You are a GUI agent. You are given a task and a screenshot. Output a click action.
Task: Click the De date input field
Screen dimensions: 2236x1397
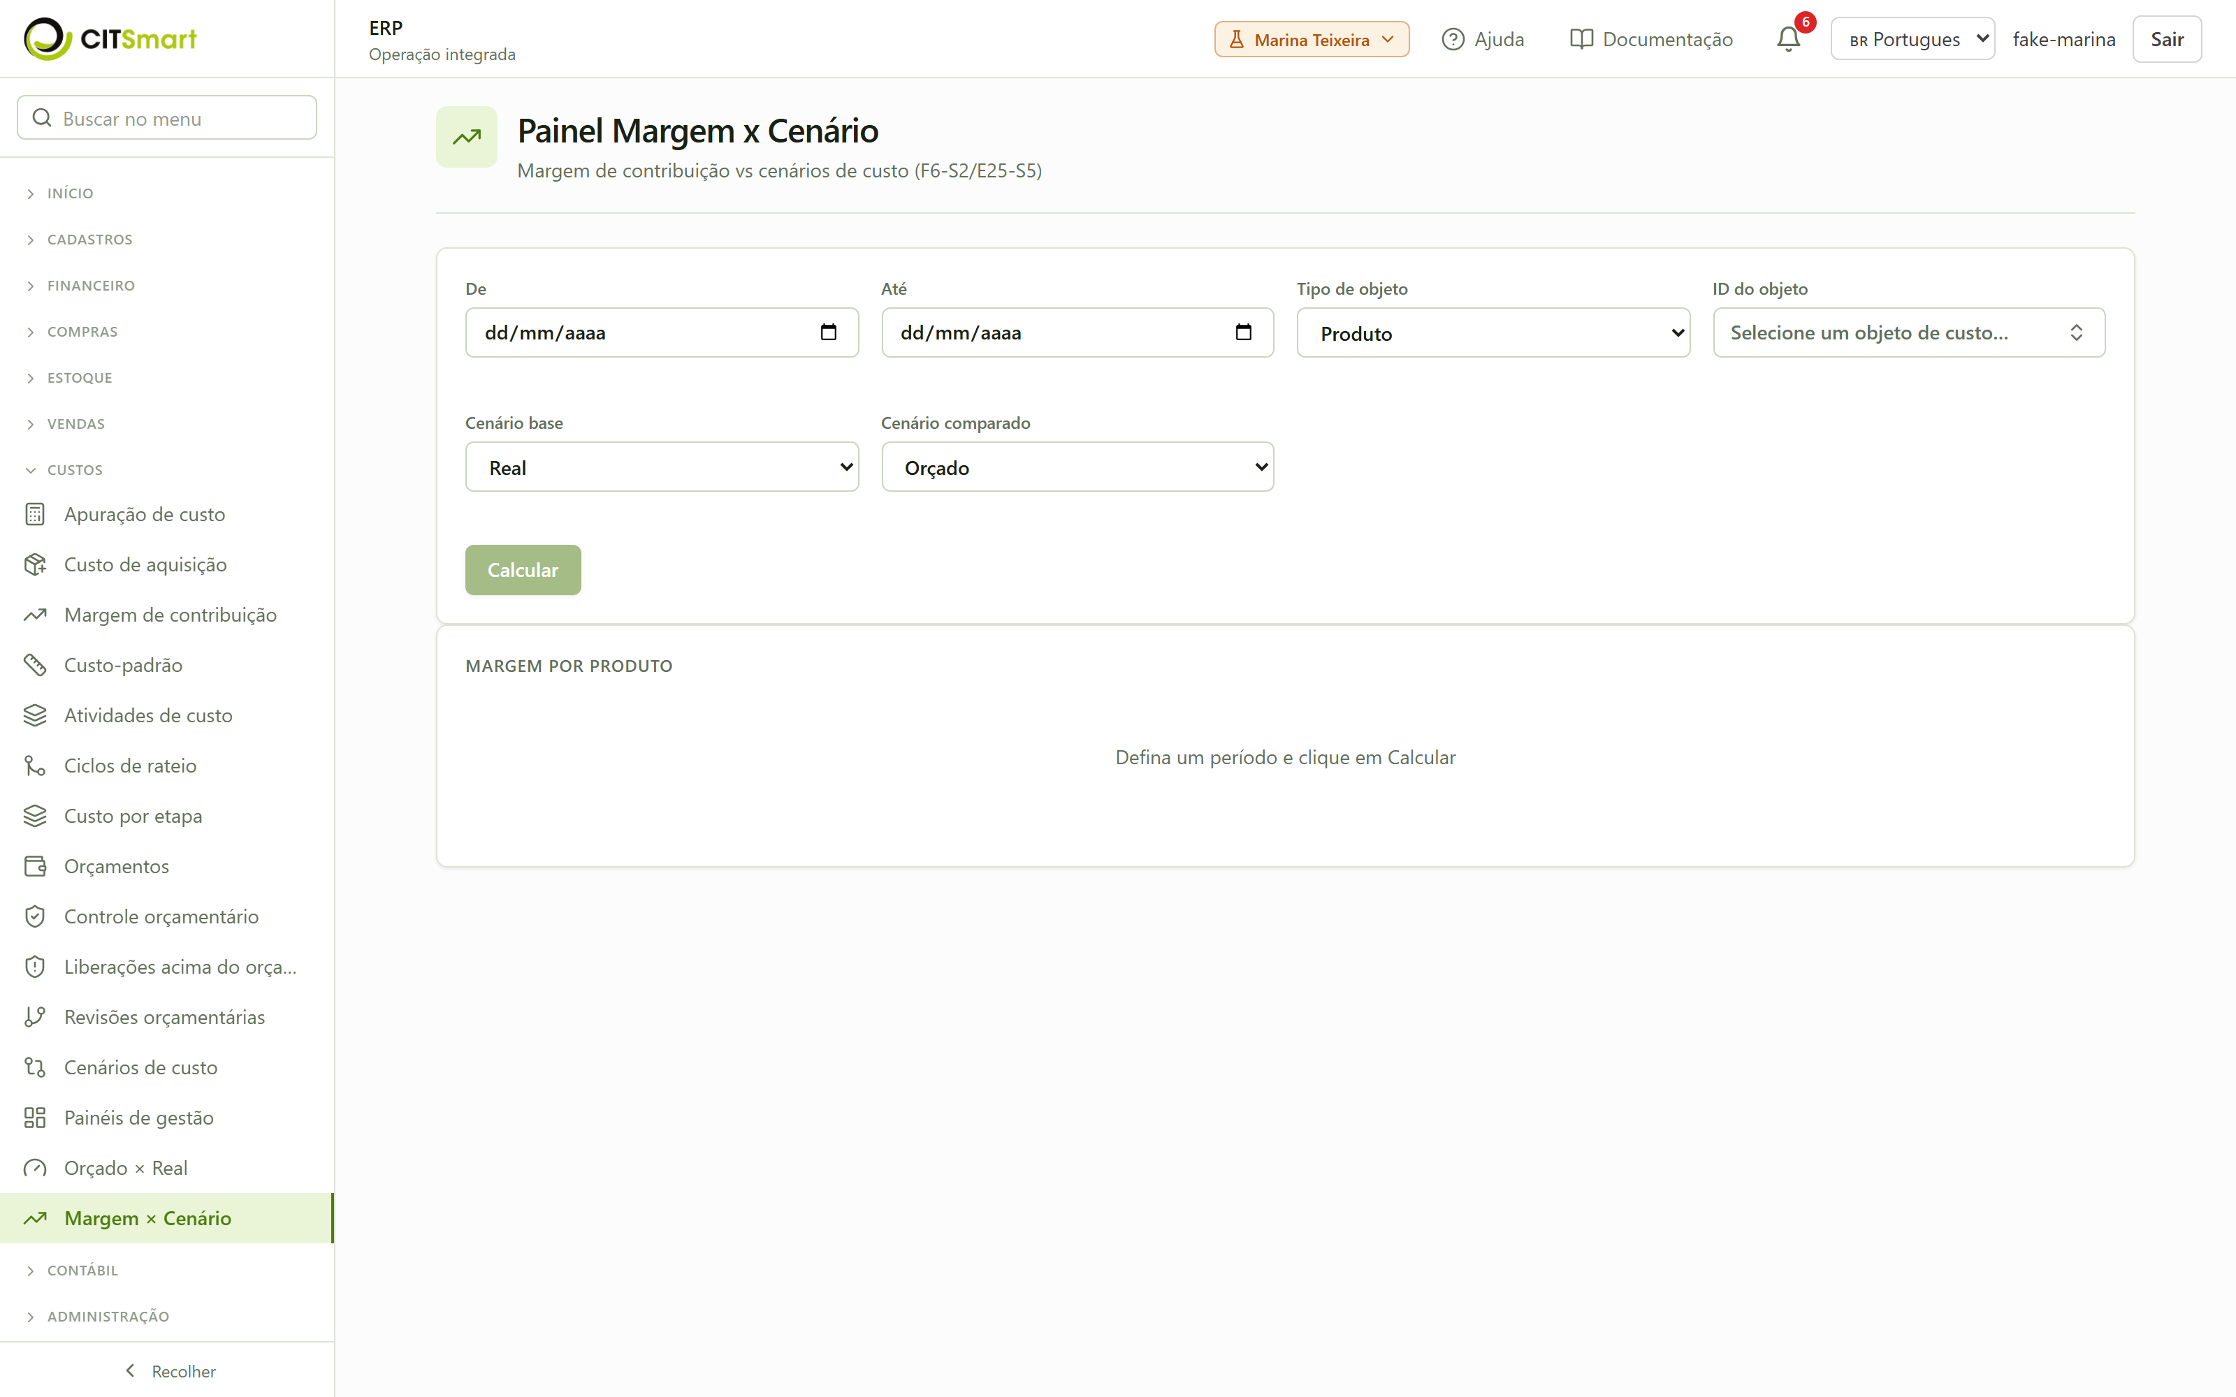(662, 332)
